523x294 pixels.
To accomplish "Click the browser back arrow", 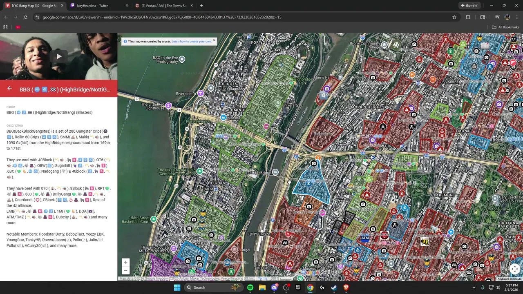I will 6,17.
